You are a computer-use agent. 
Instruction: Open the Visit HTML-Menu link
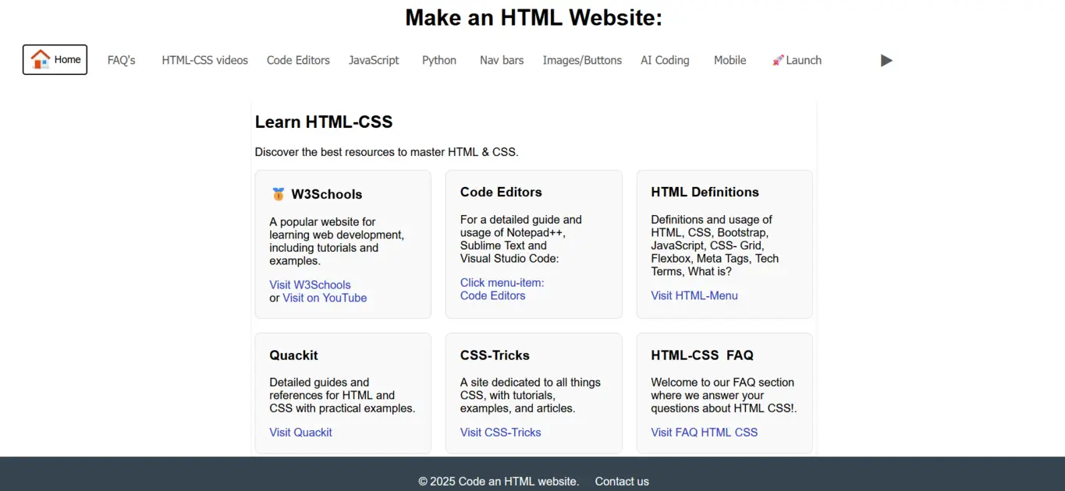click(694, 295)
